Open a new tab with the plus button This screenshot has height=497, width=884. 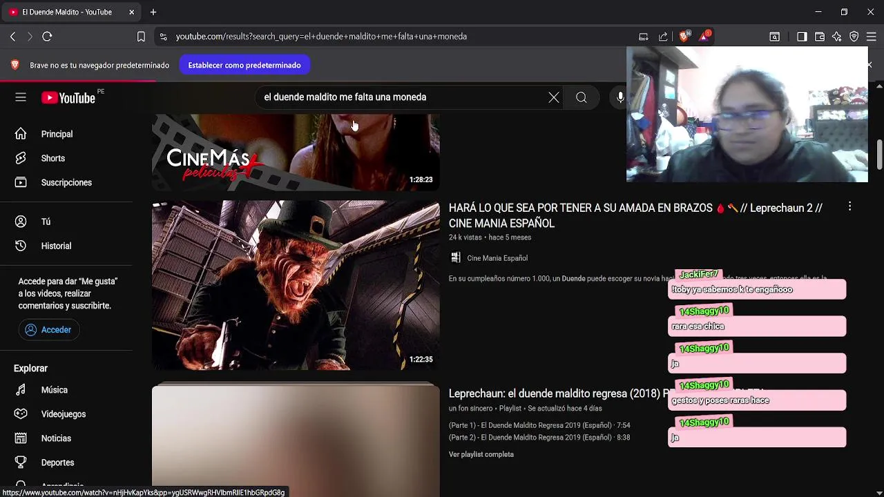point(153,12)
